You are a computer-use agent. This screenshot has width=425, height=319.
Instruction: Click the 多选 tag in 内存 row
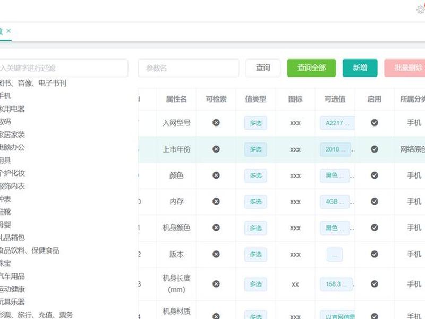click(256, 202)
